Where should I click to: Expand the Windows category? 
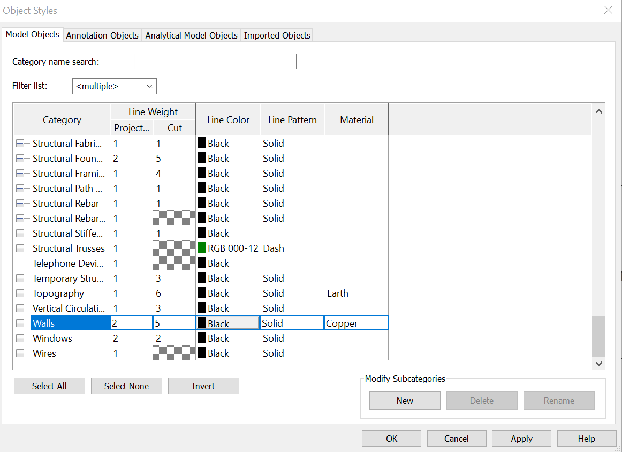20,338
